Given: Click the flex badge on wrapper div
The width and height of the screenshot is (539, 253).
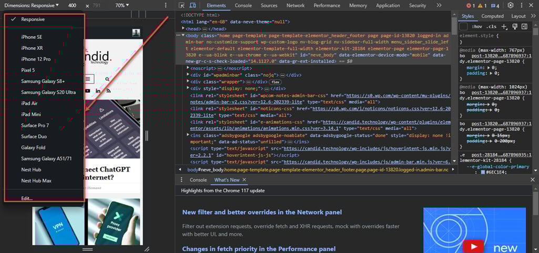Looking at the screenshot, I should tap(275, 82).
